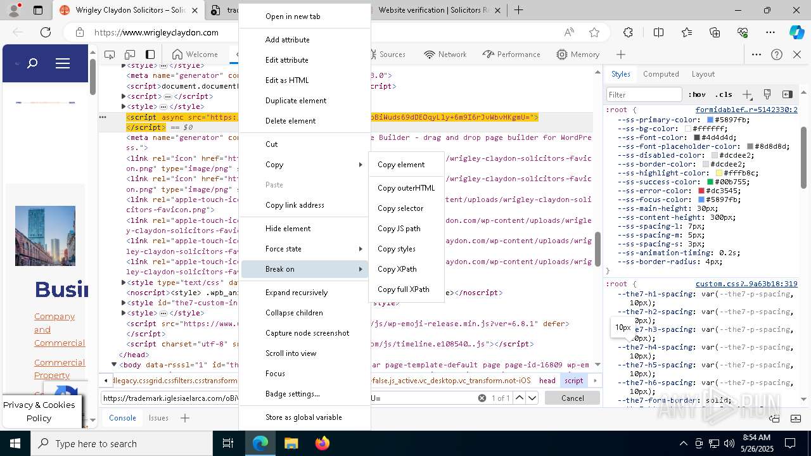
Task: Select the Layout tab
Action: [x=703, y=74]
